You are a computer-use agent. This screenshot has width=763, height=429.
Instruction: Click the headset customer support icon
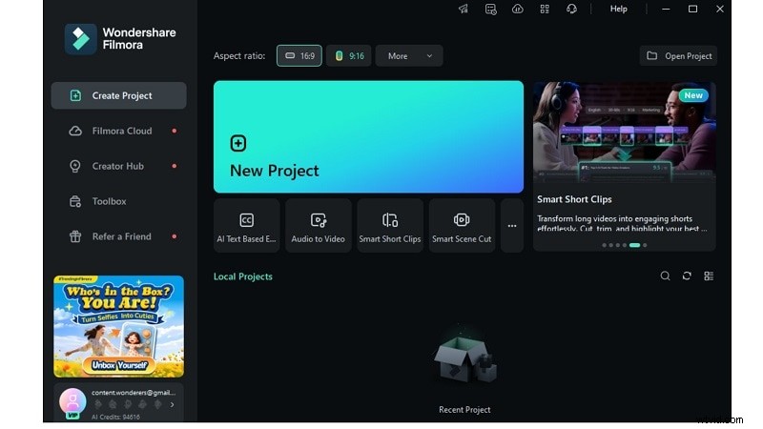click(x=571, y=9)
